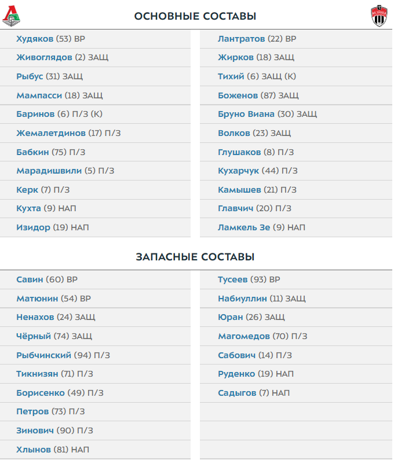The height and width of the screenshot is (460, 394).
Task: Open the Тикнизян player link
Action: click(x=37, y=374)
